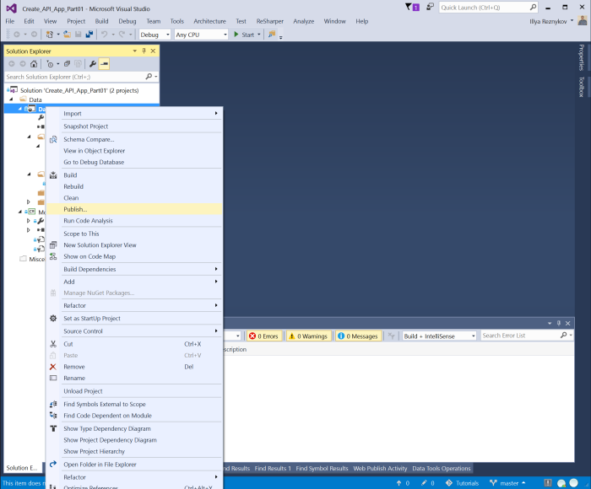Click Run Code Analysis menu item
The height and width of the screenshot is (489, 591).
134,221
